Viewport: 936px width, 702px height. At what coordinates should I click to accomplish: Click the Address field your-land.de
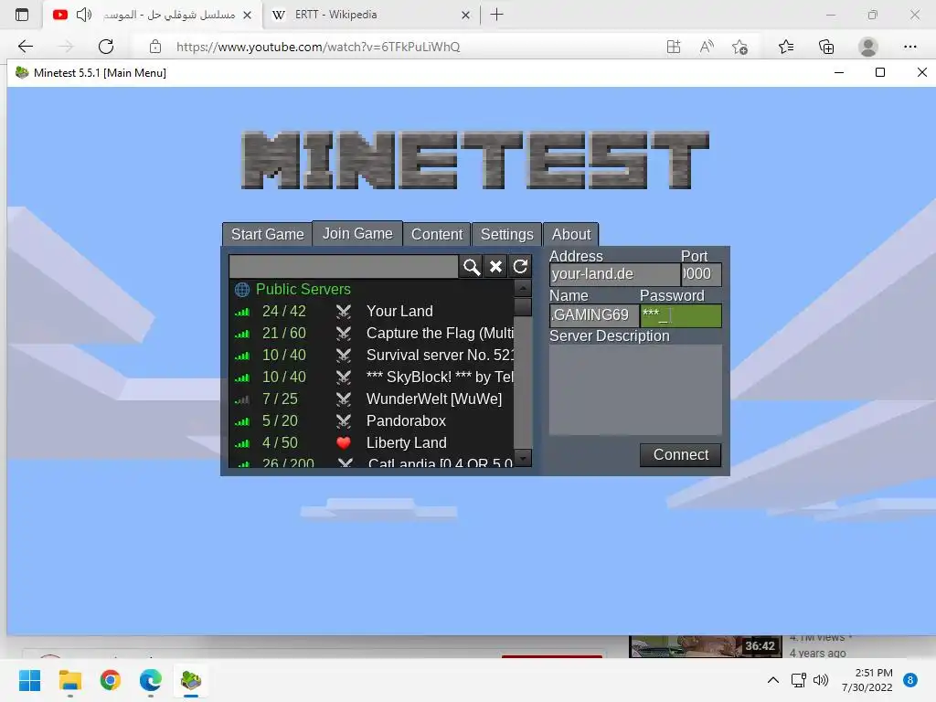(615, 274)
